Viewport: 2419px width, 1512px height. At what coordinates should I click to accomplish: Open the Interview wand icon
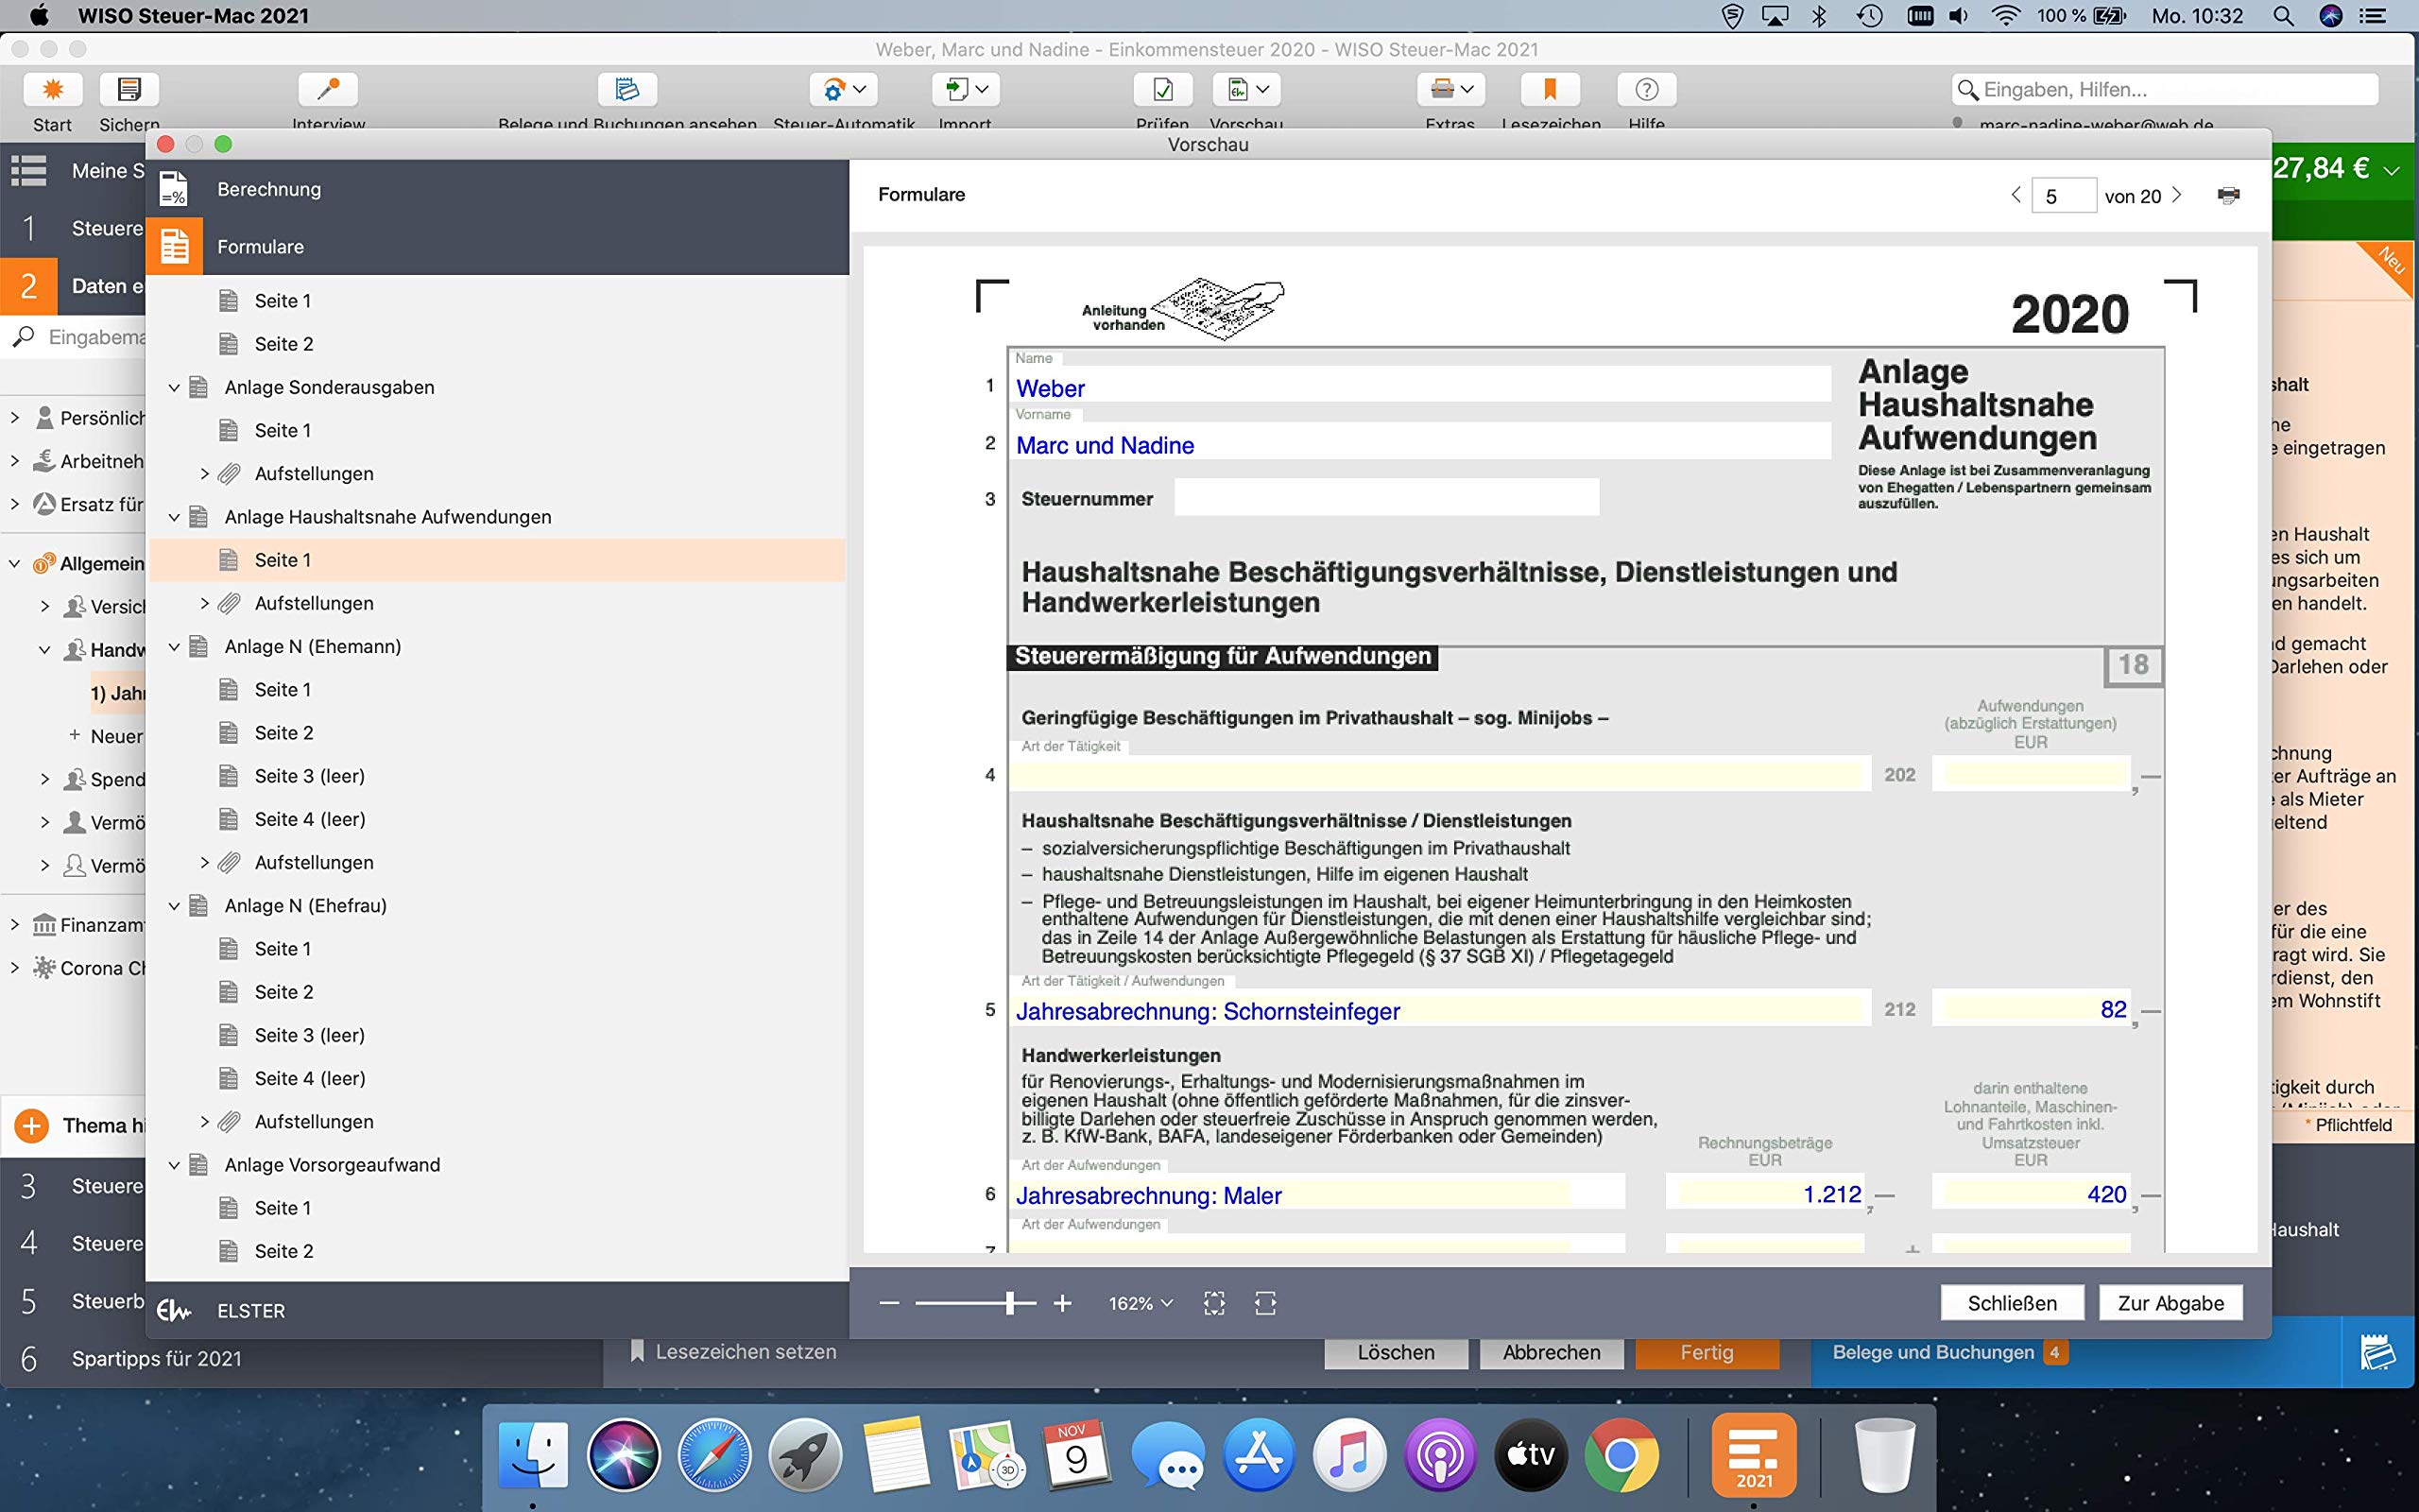click(328, 89)
